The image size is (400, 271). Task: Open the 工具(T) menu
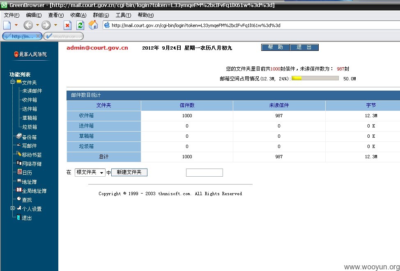click(x=123, y=15)
